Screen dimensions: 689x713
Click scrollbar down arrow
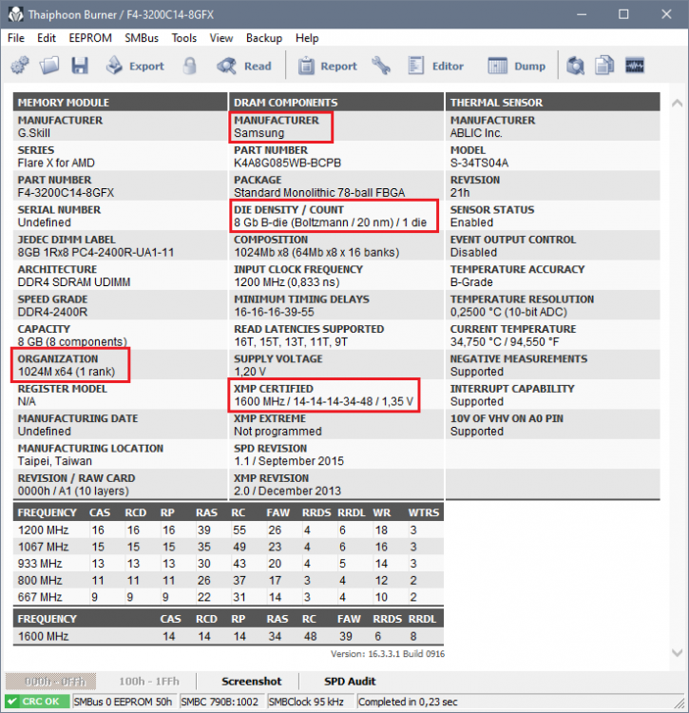(677, 653)
